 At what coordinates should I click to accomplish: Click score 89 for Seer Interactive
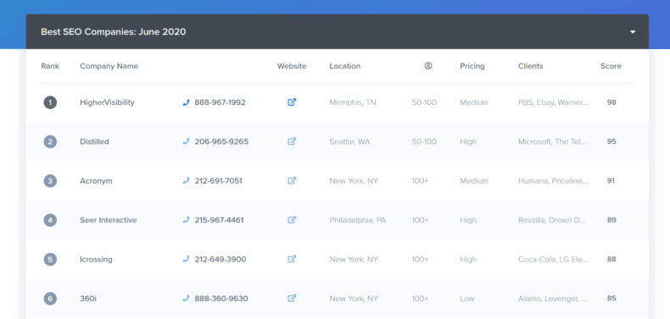click(x=611, y=220)
